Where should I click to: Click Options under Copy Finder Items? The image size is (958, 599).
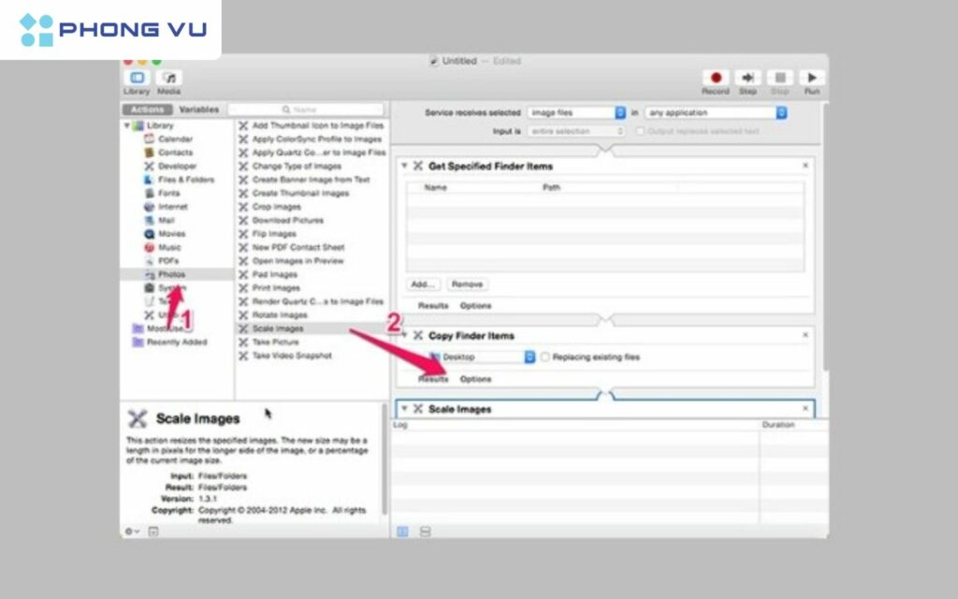click(476, 379)
